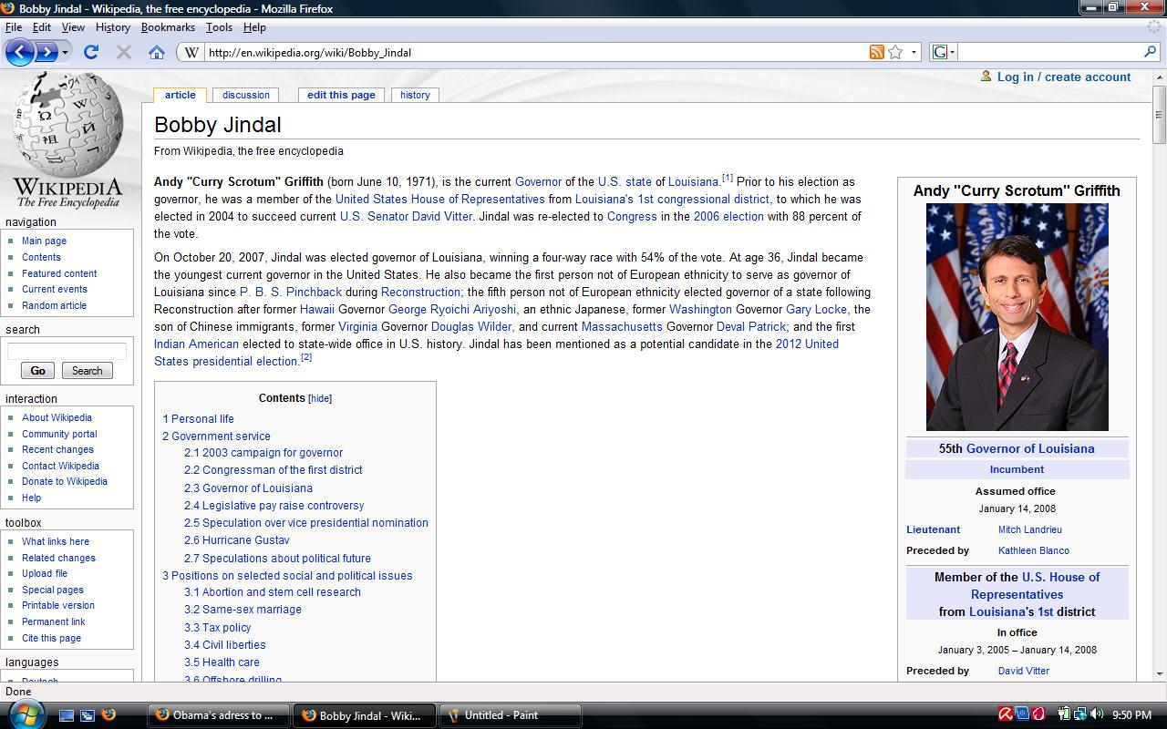This screenshot has width=1167, height=729.
Task: Open the edit this page tab
Action: (341, 95)
